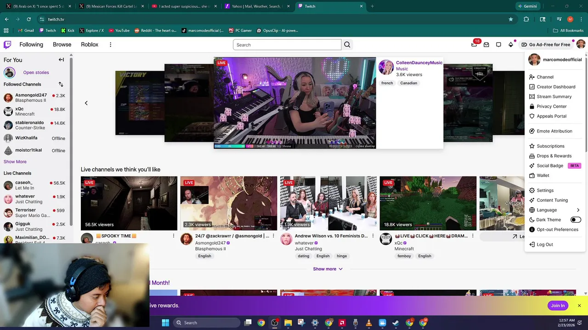Viewport: 588px width, 330px height.
Task: Open Subscriptions menu item
Action: 555,146
